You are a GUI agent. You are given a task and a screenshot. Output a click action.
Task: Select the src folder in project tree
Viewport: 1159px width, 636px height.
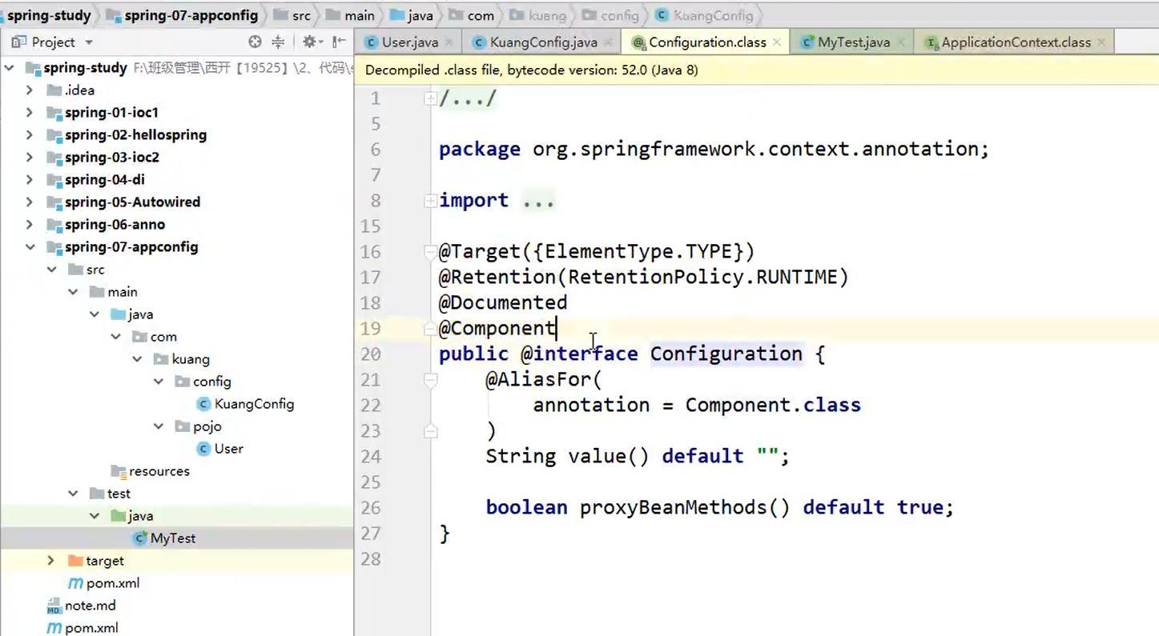click(x=95, y=270)
